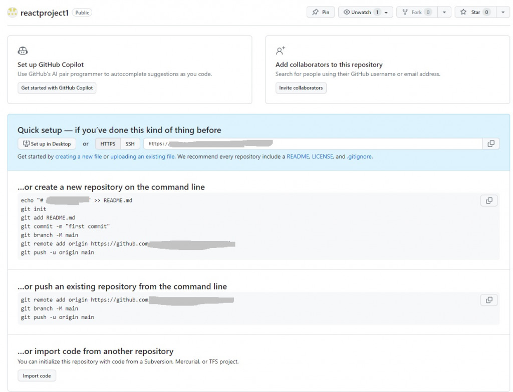Click '...or push an existing repository' heading
This screenshot has height=392, width=513.
tap(122, 286)
